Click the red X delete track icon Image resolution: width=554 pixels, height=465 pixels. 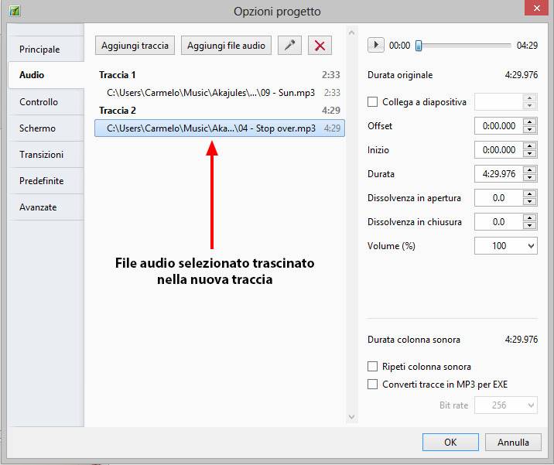coord(320,45)
